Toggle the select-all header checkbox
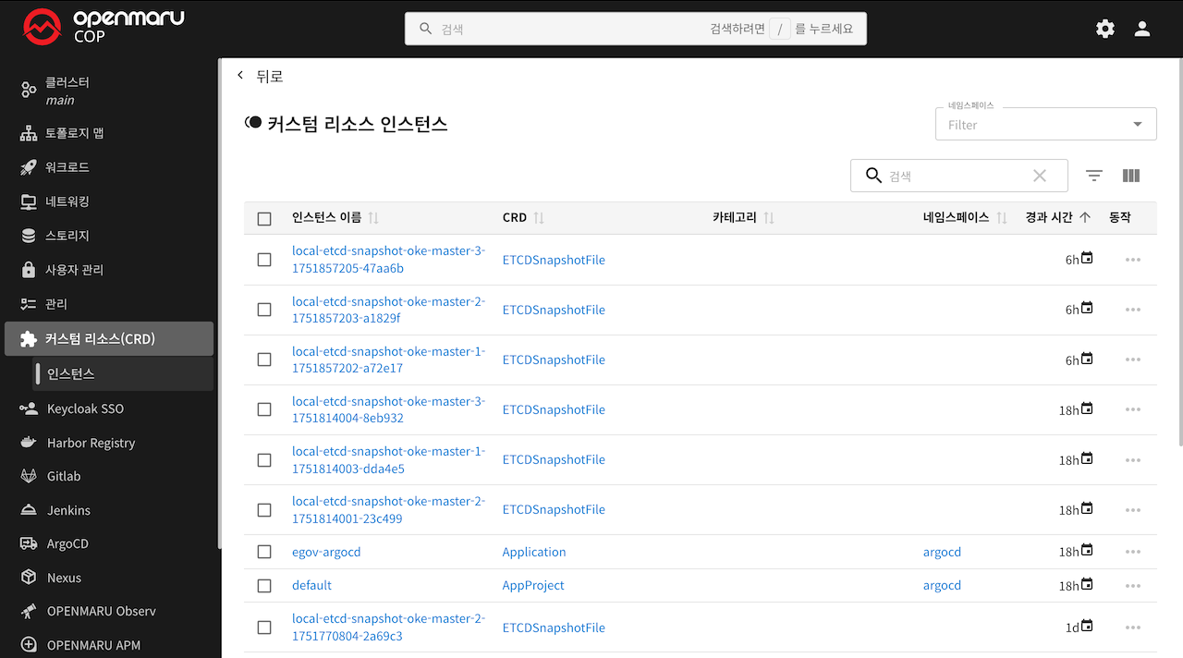Screen dimensions: 1183x658 [x=264, y=218]
